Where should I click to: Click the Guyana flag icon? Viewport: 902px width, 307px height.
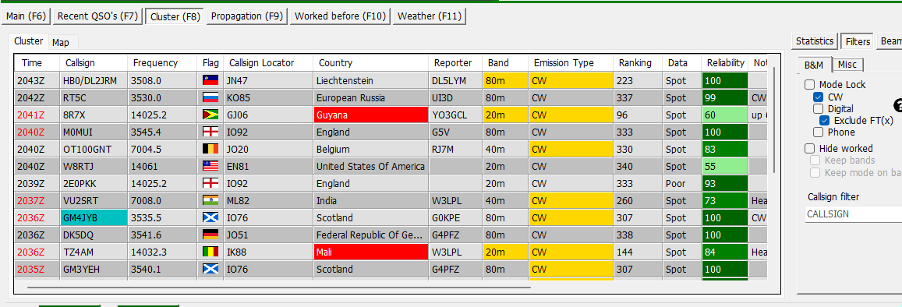210,115
